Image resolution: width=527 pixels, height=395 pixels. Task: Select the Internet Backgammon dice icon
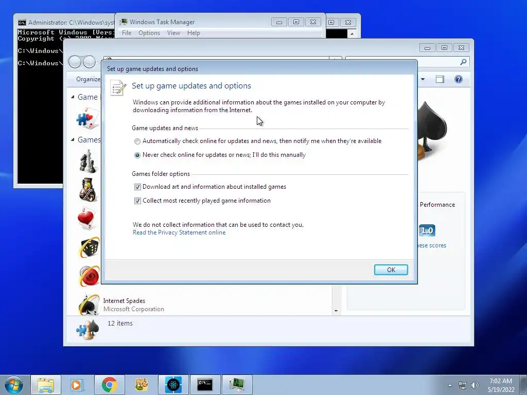(x=89, y=247)
